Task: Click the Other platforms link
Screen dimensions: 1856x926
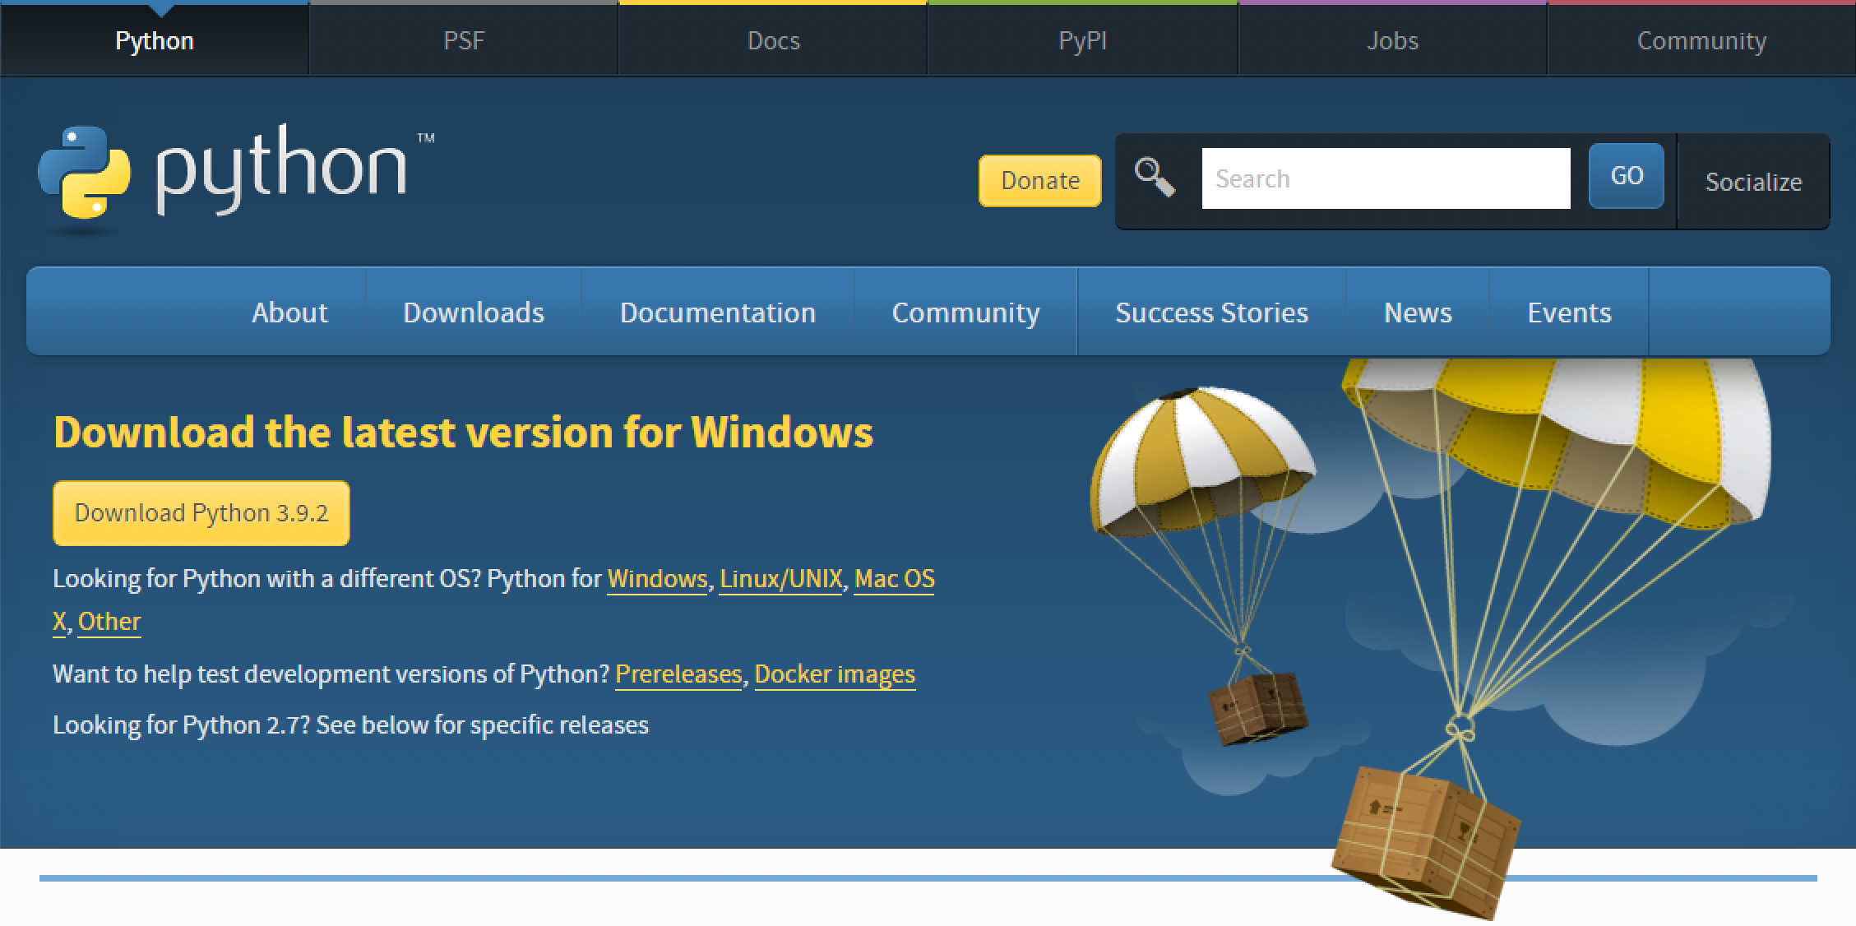Action: tap(109, 622)
